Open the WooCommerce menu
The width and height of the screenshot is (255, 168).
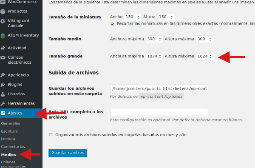click(x=23, y=2)
